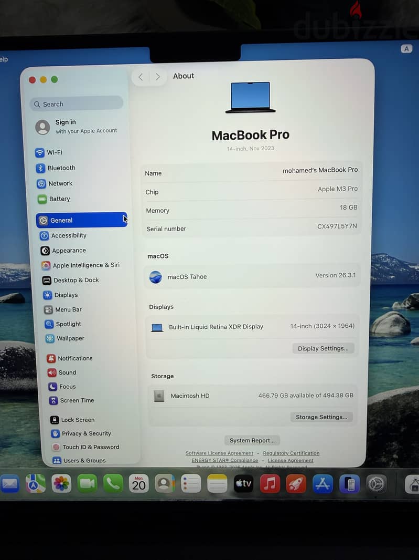419x560 pixels.
Task: Click the Display Settings button
Action: click(323, 348)
